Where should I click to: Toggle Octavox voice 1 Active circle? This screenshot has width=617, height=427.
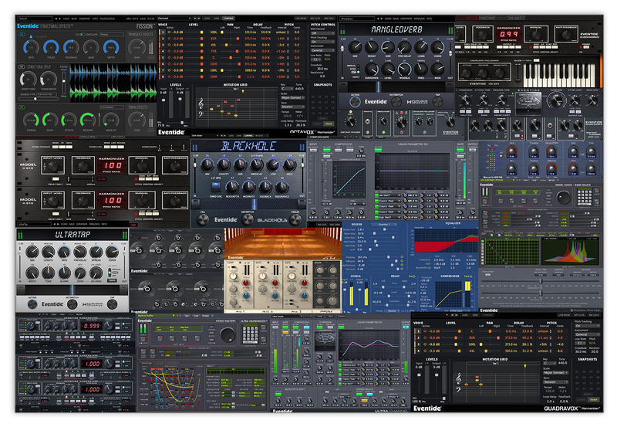point(169,32)
